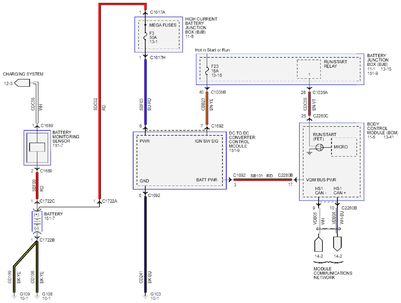Select the G108 ground symbol
Screen dimensions: 401x303
37,296
